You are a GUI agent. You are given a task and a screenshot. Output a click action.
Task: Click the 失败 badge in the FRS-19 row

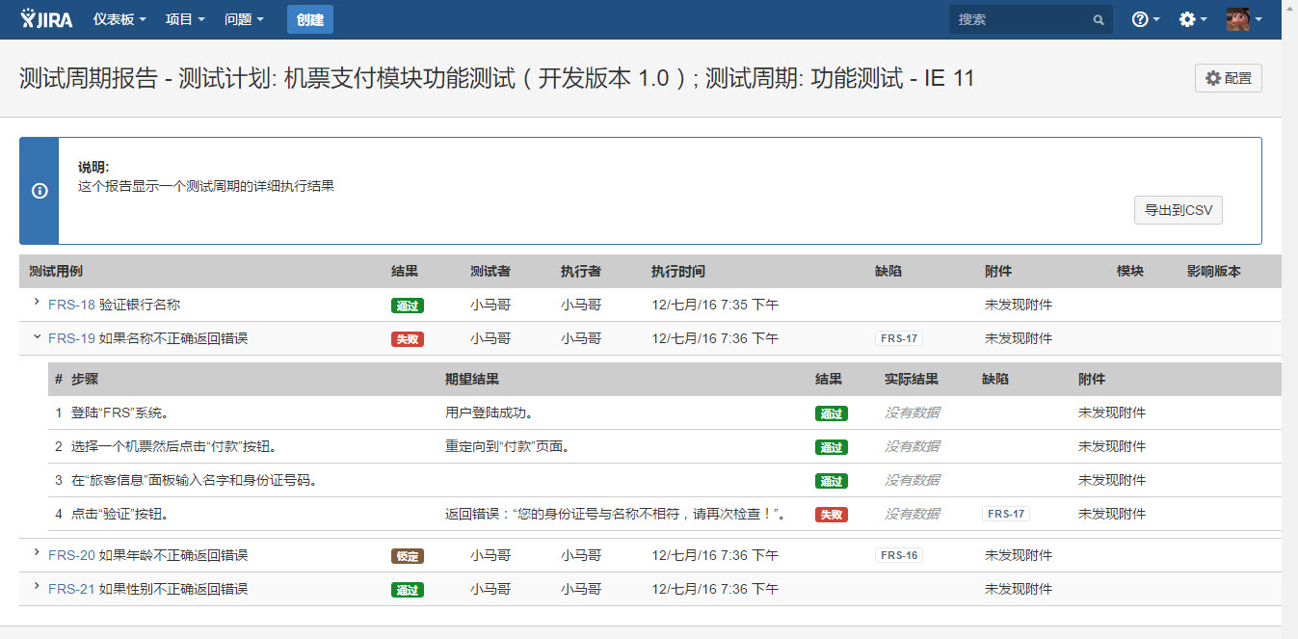(x=408, y=339)
